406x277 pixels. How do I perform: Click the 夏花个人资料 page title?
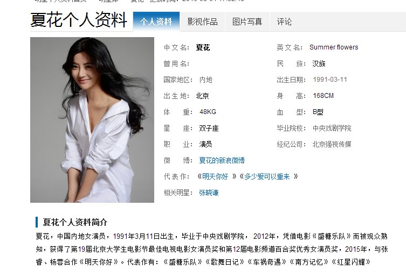tap(79, 20)
